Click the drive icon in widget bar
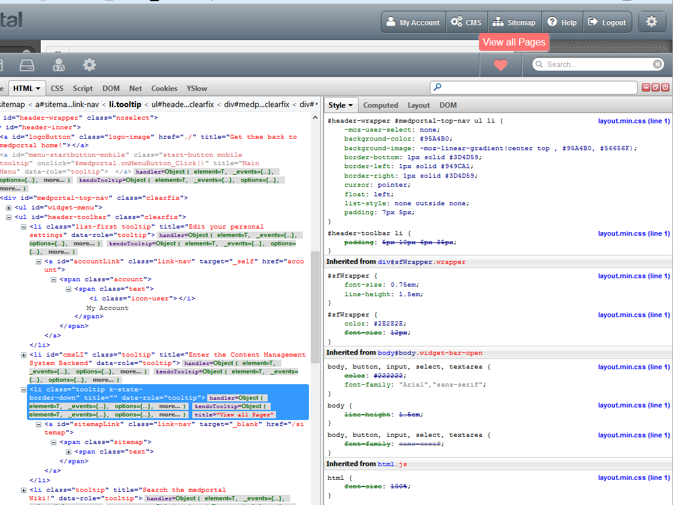Image resolution: width=673 pixels, height=505 pixels. 27,65
